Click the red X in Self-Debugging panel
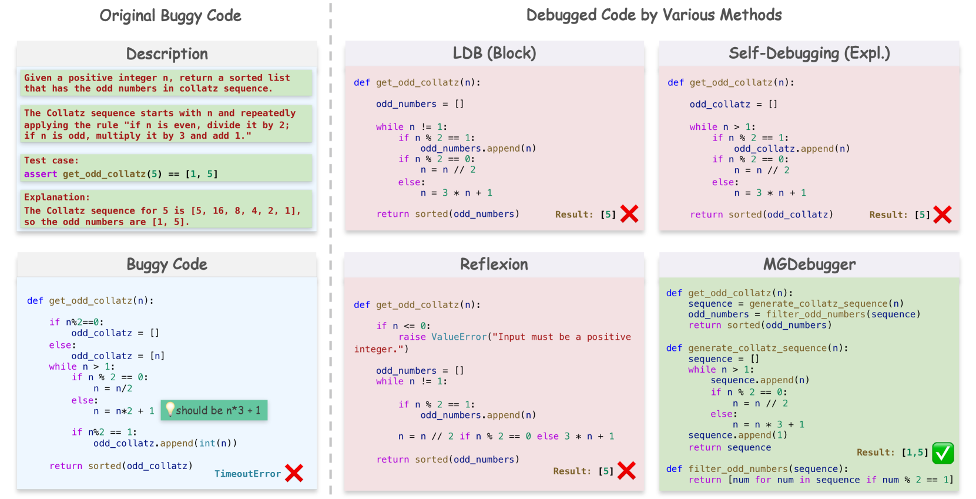This screenshot has width=976, height=499. coord(942,215)
